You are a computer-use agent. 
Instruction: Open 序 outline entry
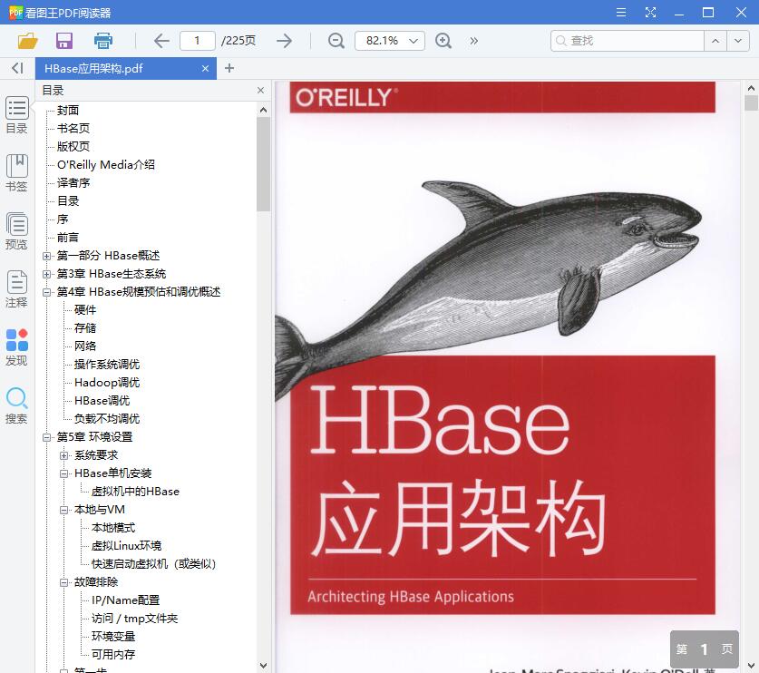tap(63, 219)
